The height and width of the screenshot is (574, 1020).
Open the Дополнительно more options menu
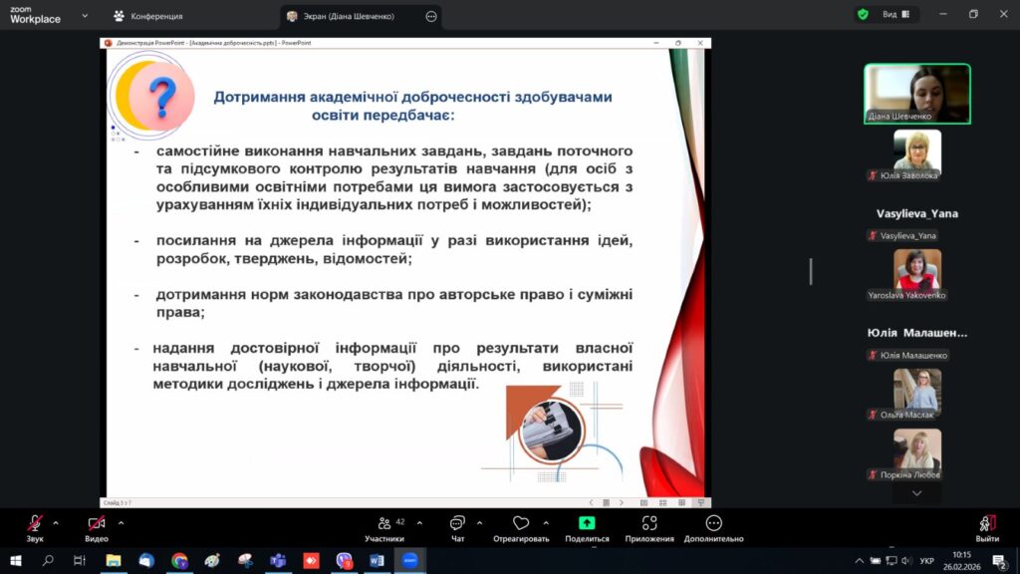(x=713, y=527)
